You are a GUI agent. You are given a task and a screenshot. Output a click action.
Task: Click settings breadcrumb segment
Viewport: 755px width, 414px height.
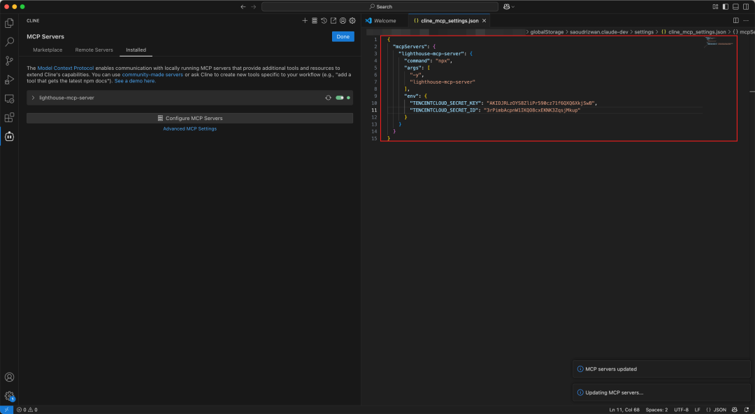point(644,32)
